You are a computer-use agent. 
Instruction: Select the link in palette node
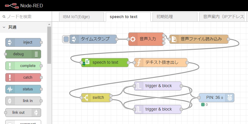tap(23, 101)
